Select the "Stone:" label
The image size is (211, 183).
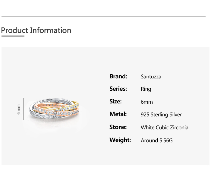pos(118,127)
